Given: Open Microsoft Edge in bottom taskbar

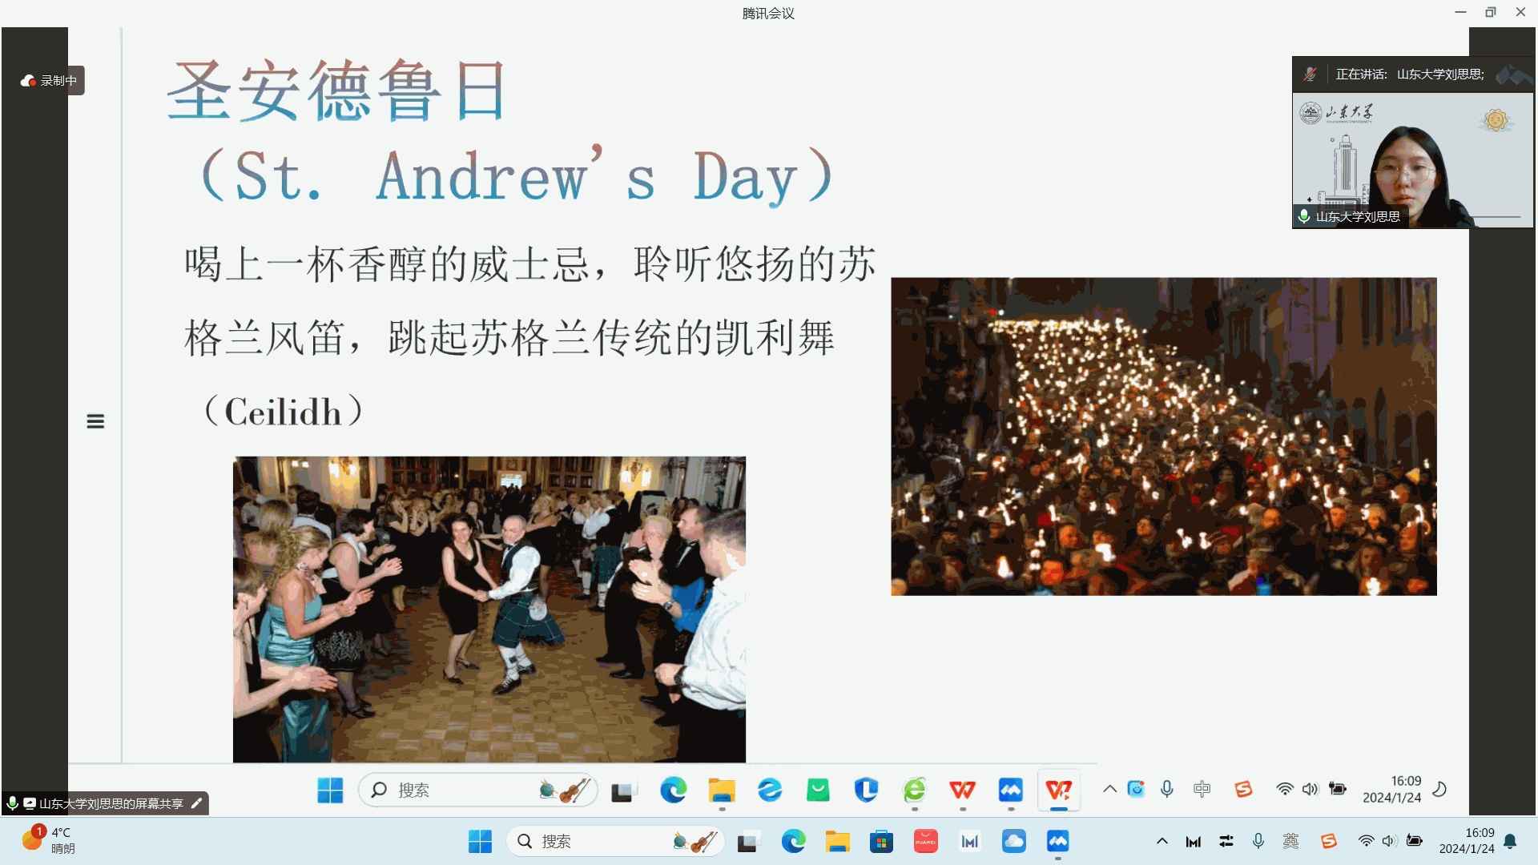Looking at the screenshot, I should [793, 841].
